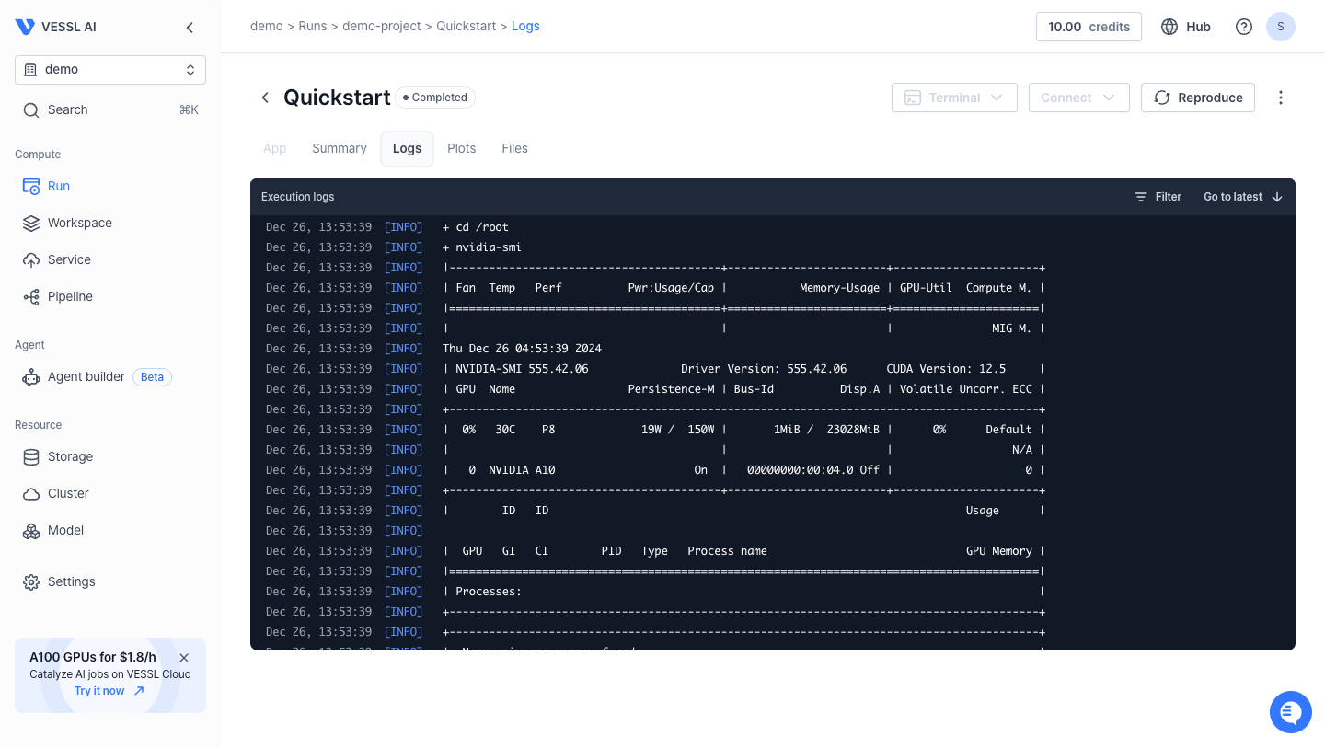
Task: Open Storage under Resource
Action: click(x=70, y=456)
